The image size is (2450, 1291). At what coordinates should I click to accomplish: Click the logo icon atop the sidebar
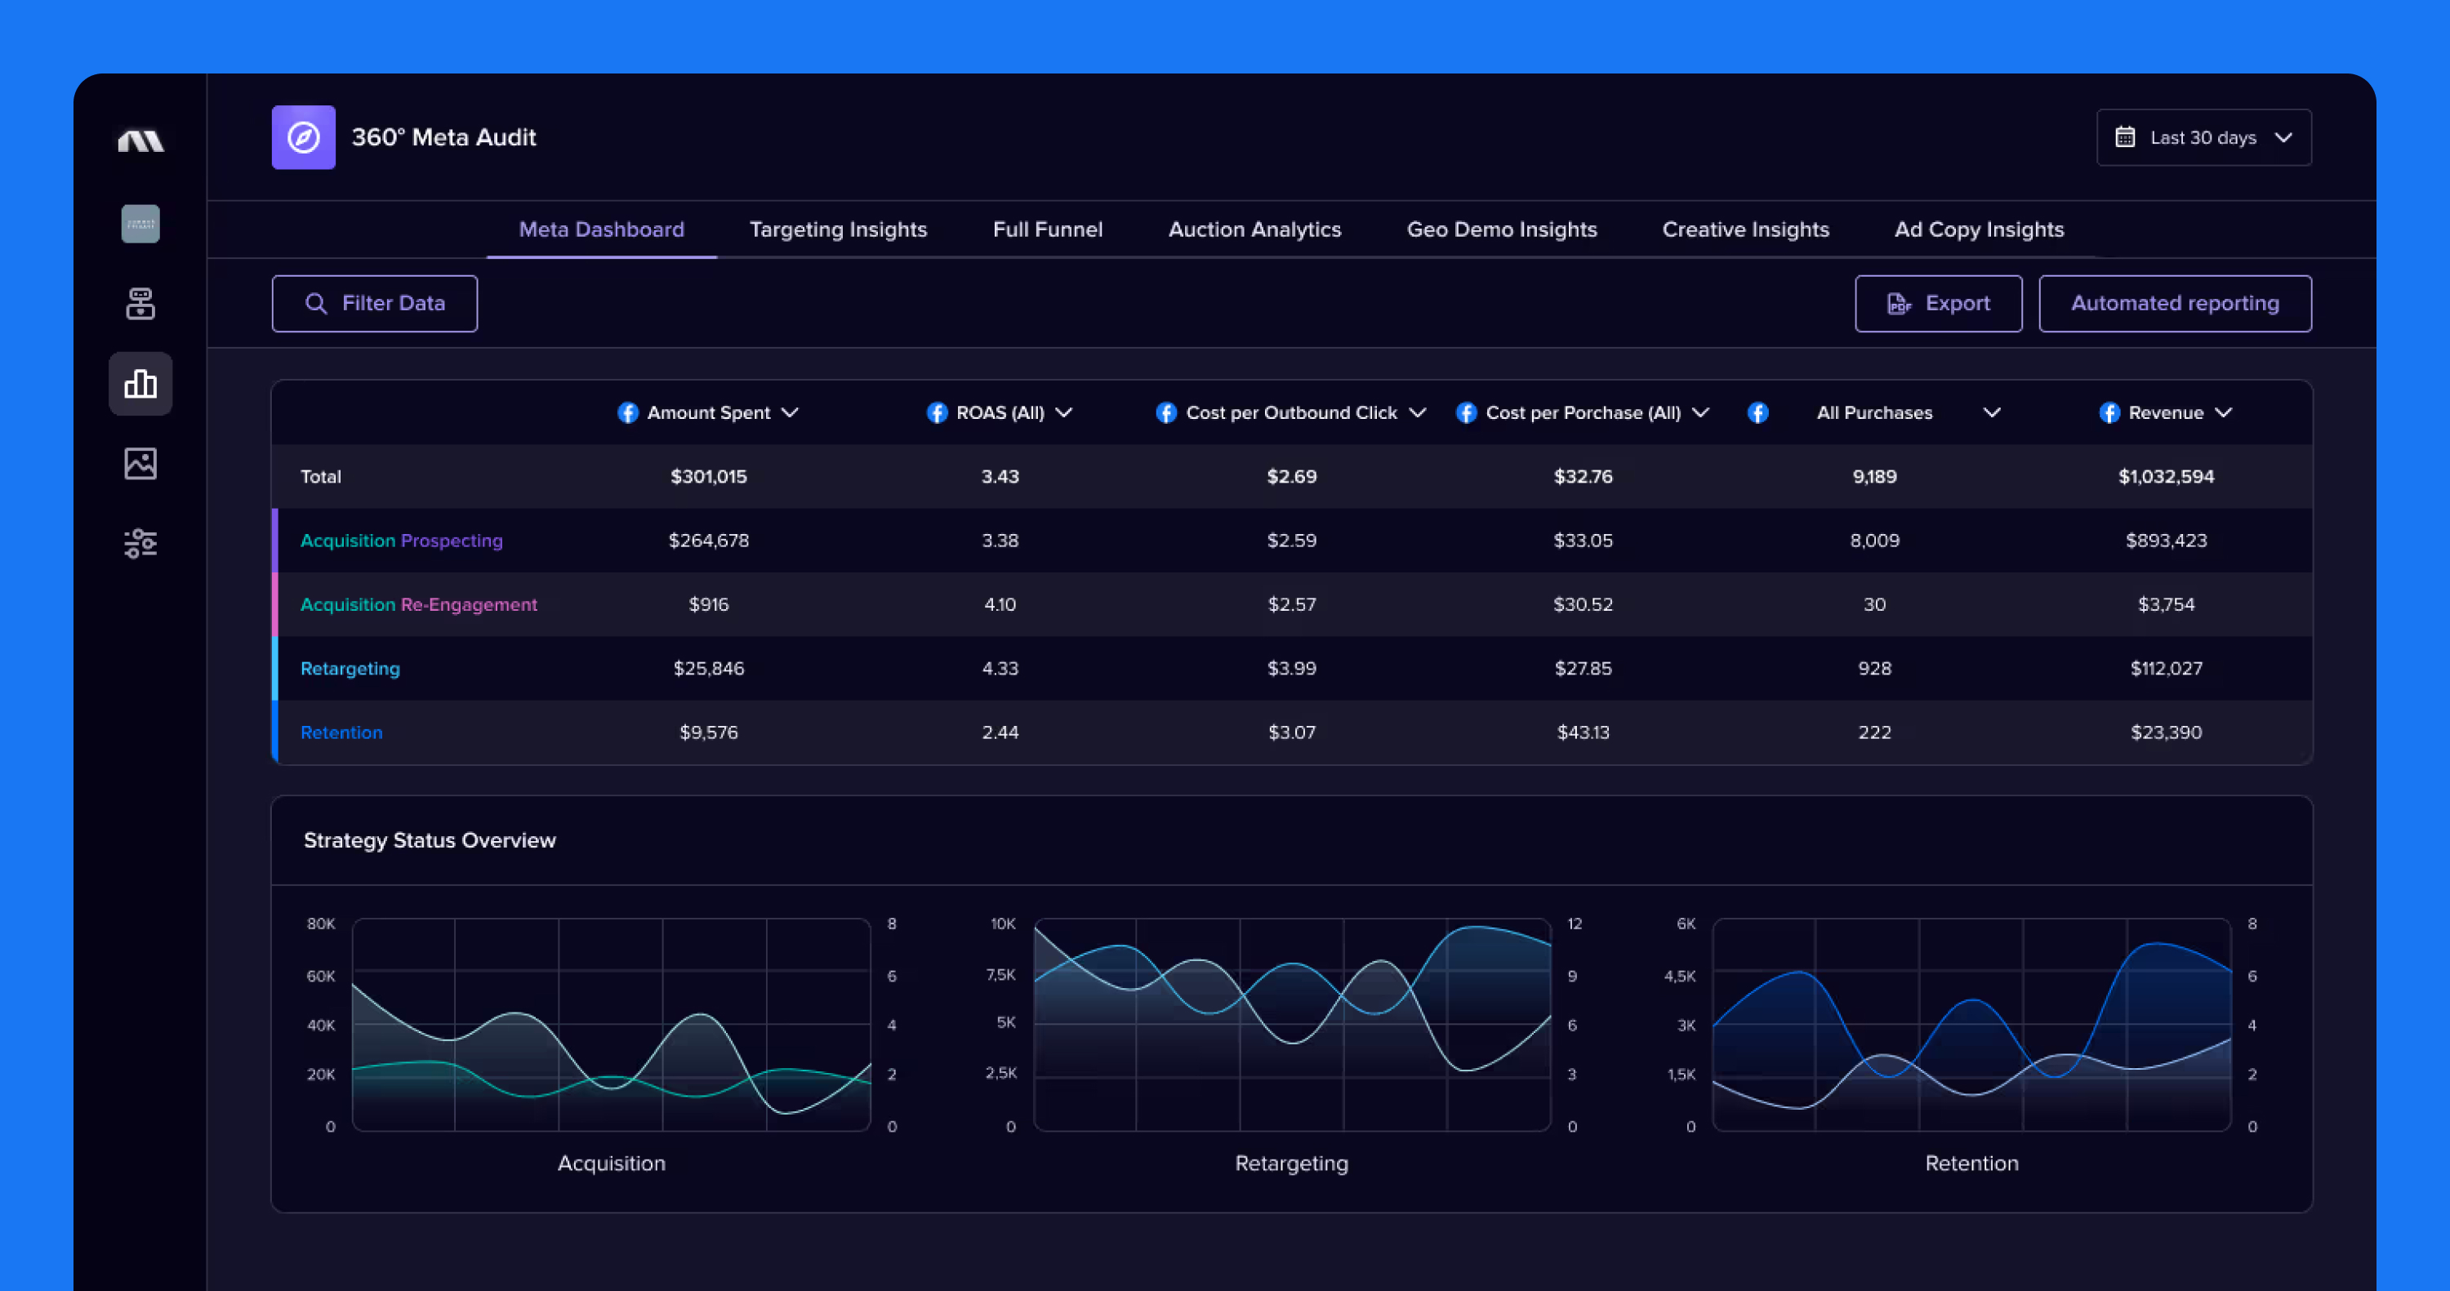[140, 140]
